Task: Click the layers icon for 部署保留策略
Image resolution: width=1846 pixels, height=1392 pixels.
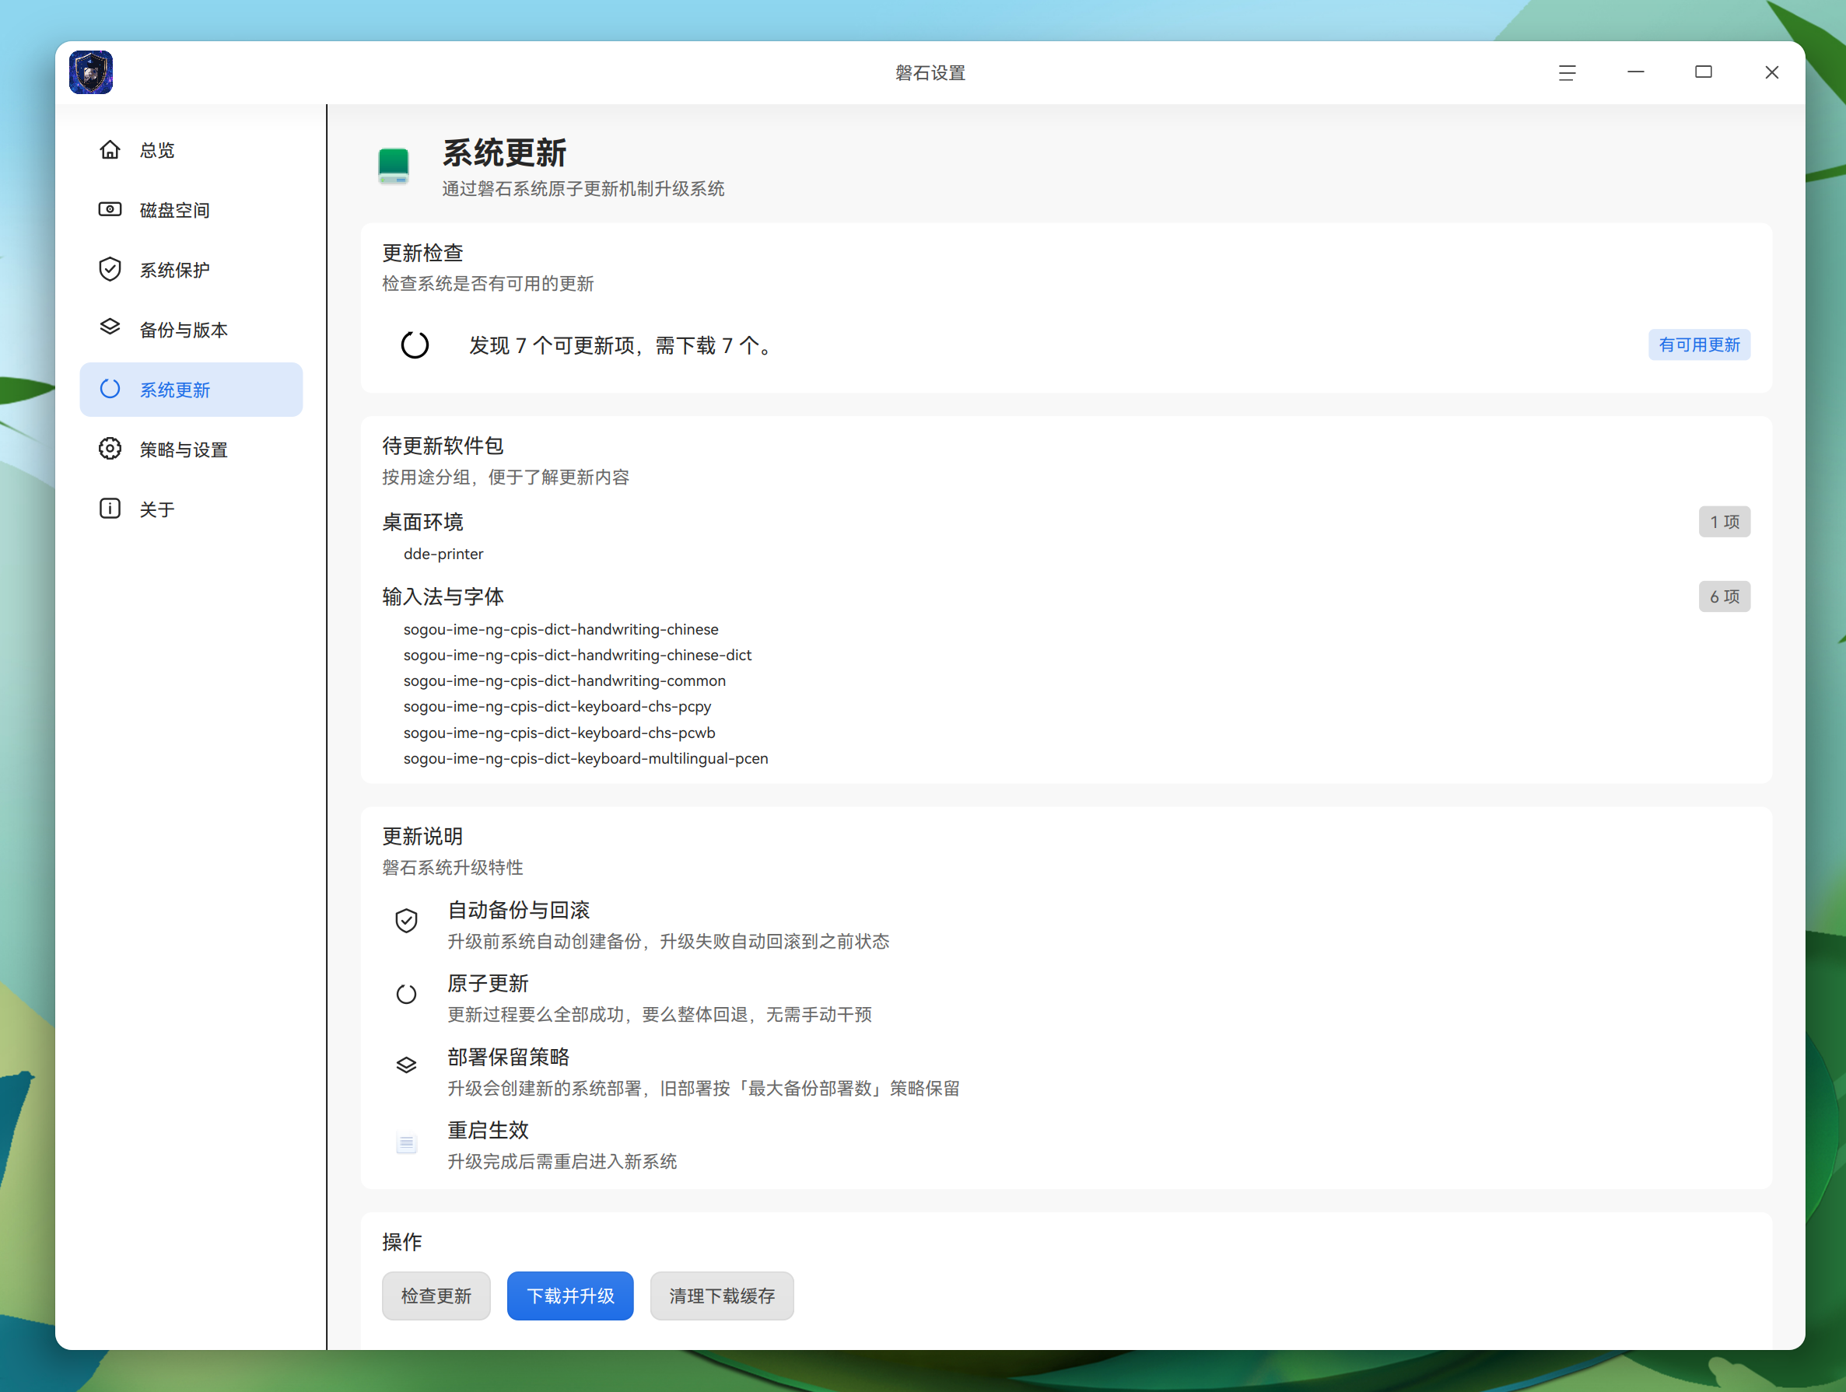Action: [x=406, y=1065]
